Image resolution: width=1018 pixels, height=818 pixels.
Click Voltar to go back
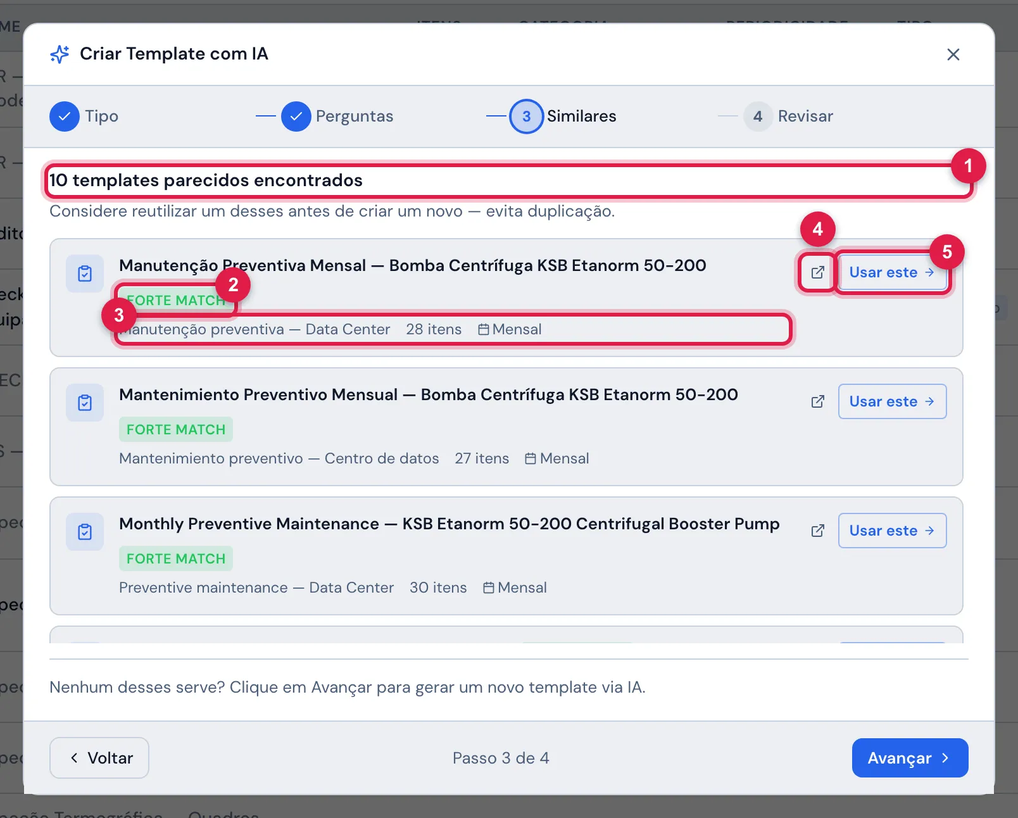point(99,758)
